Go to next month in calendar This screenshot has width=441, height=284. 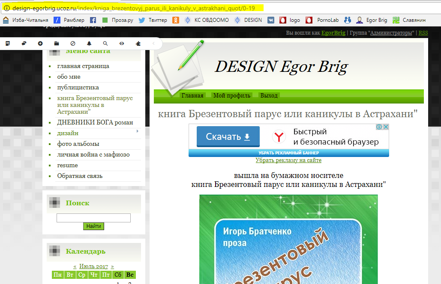[112, 266]
